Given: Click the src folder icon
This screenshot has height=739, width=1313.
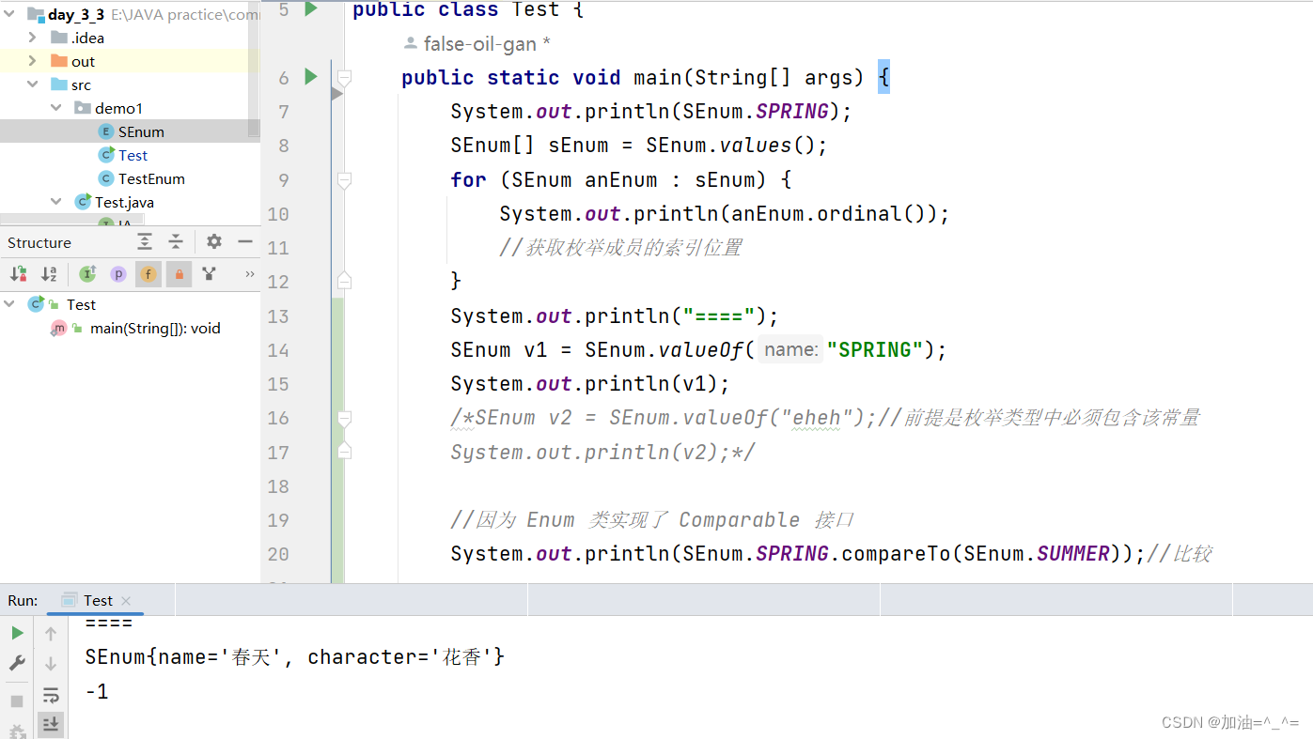Looking at the screenshot, I should 59,85.
